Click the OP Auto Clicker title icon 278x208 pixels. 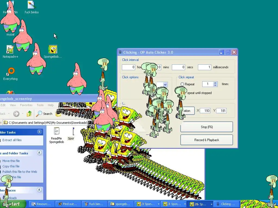pos(120,52)
